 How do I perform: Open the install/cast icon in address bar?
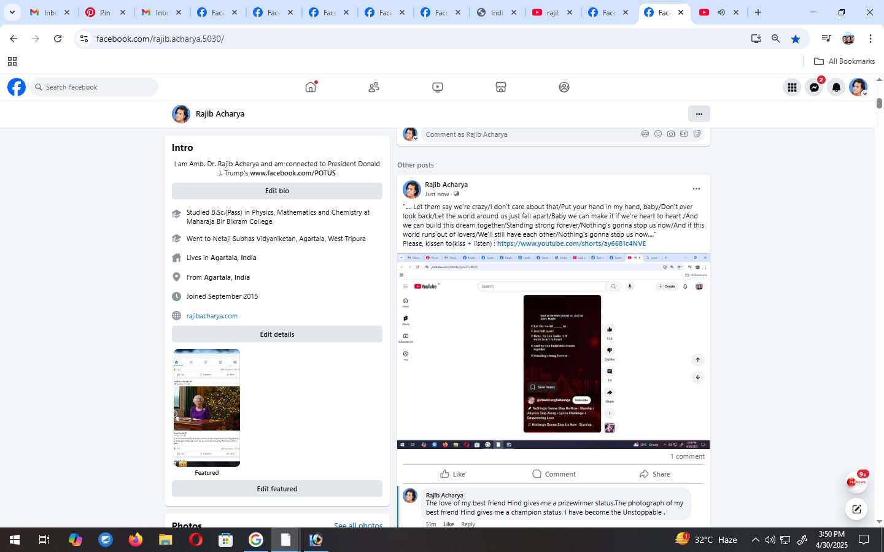[x=756, y=39]
